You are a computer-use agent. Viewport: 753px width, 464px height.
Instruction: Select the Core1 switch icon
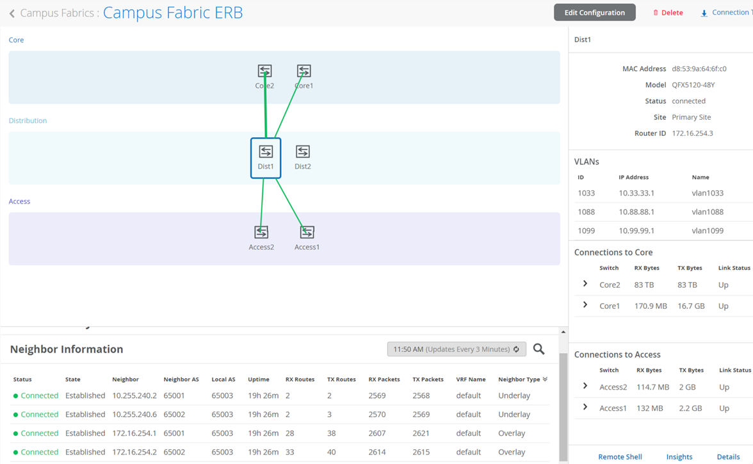pyautogui.click(x=304, y=71)
